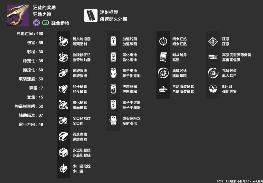The image size is (263, 183).
Task: Choose the 螺旋膛线 barrel perk icon
Action: [x=63, y=73]
